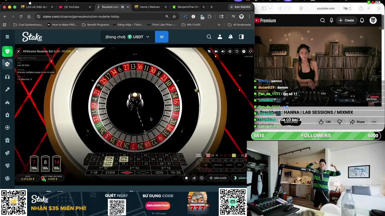Toggle the roulette video camera icon

[x=216, y=51]
